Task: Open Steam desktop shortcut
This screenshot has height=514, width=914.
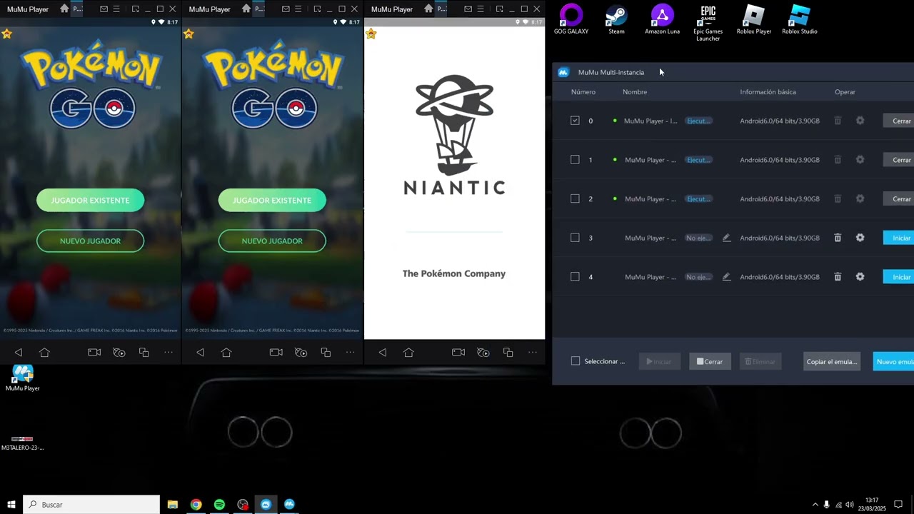Action: click(x=616, y=19)
